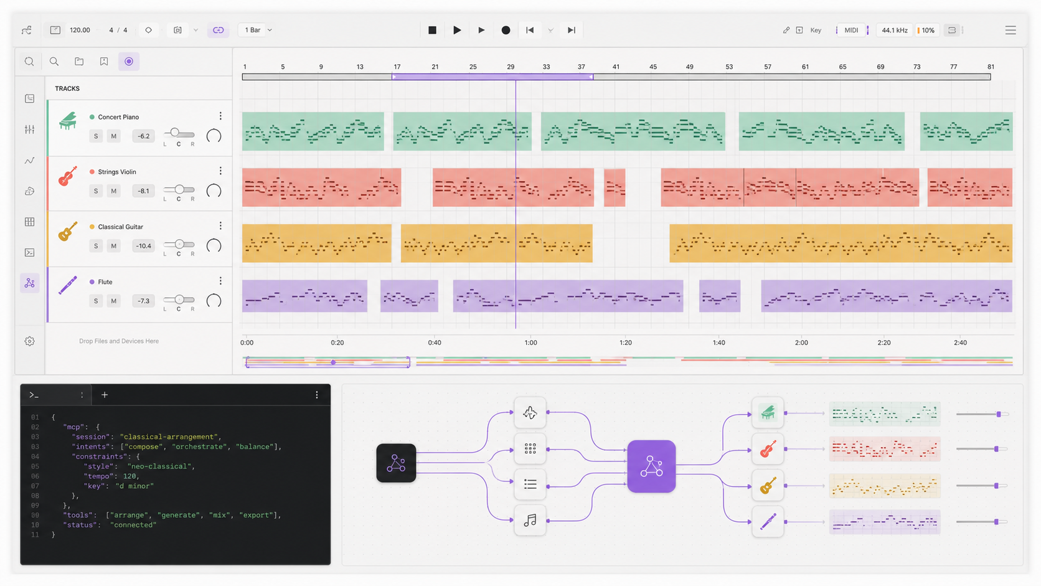The width and height of the screenshot is (1041, 586).
Task: Click the pencil edit icon near Key
Action: [786, 30]
